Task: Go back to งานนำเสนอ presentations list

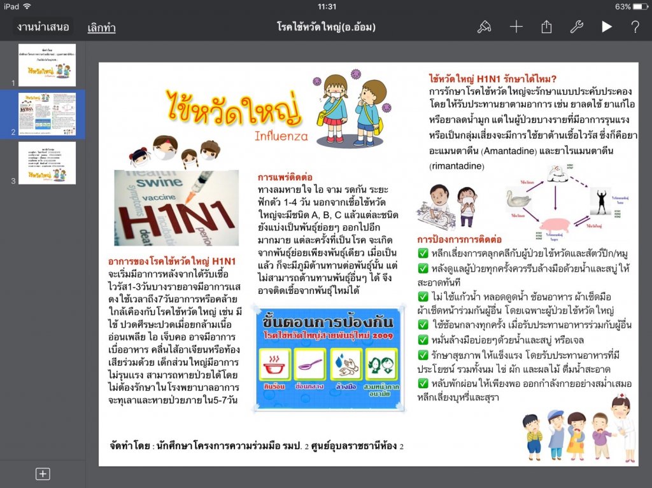Action: tap(43, 27)
